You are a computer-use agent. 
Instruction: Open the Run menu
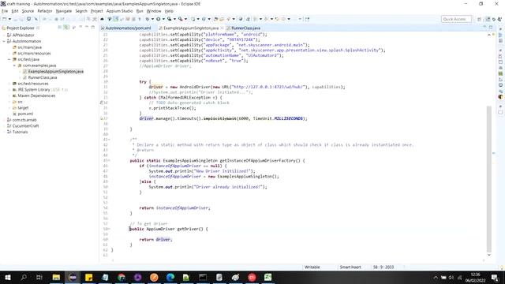(x=140, y=11)
